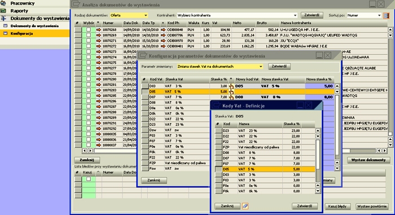
Task: Open the orange grid icon beside Sortuj po
Action: [387, 15]
